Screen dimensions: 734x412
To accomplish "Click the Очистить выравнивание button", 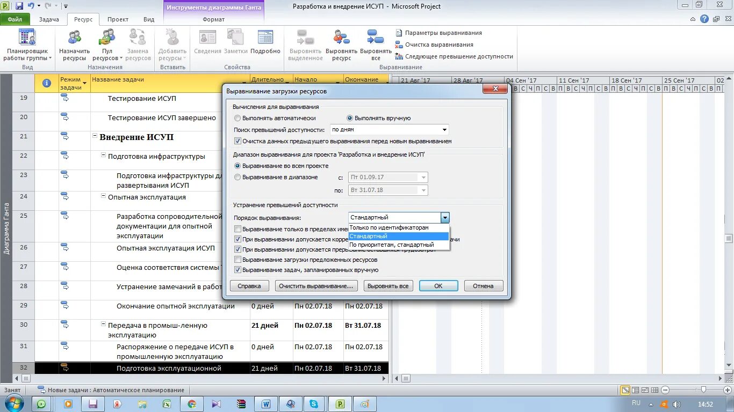I will (316, 286).
